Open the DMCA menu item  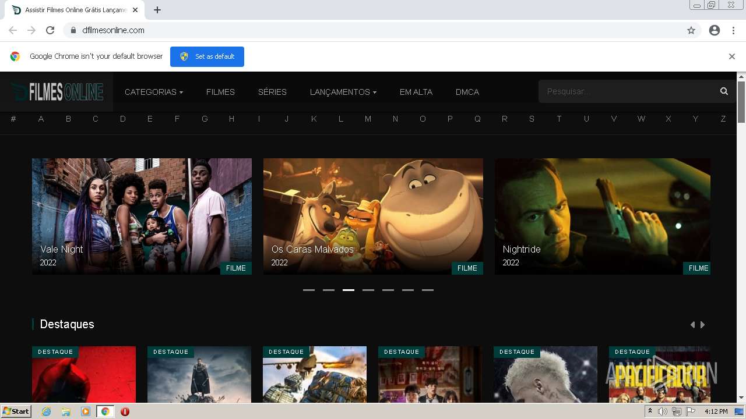467,92
